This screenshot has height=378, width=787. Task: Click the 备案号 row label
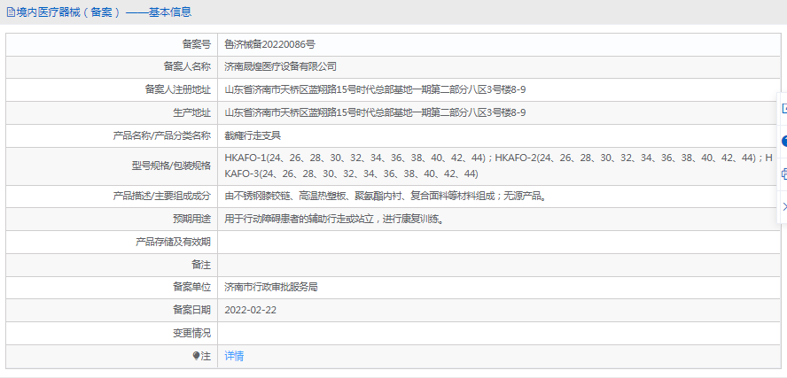tap(196, 44)
